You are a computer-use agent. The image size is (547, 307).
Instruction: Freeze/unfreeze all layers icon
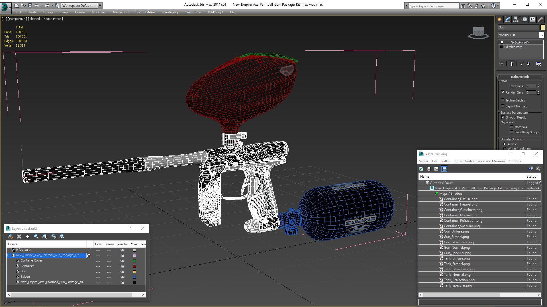pos(62,237)
